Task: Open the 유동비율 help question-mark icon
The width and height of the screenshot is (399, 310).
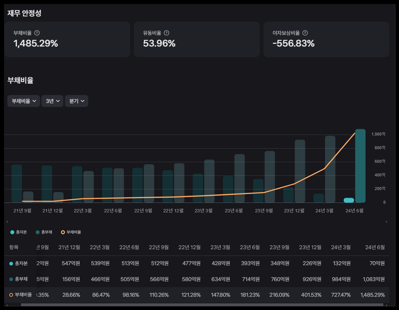Action: [167, 33]
